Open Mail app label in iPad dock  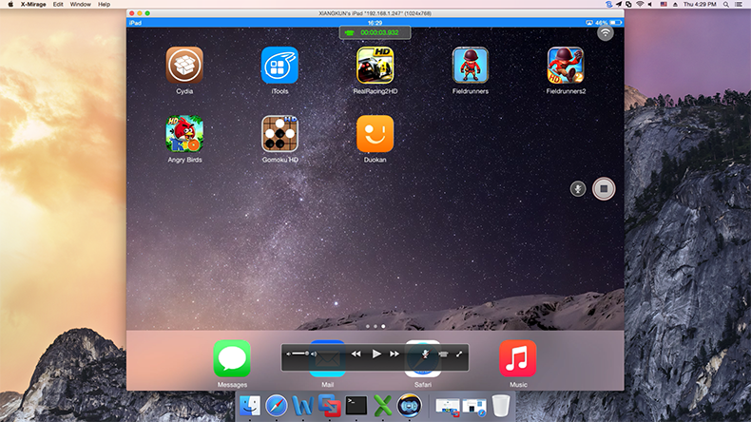328,385
